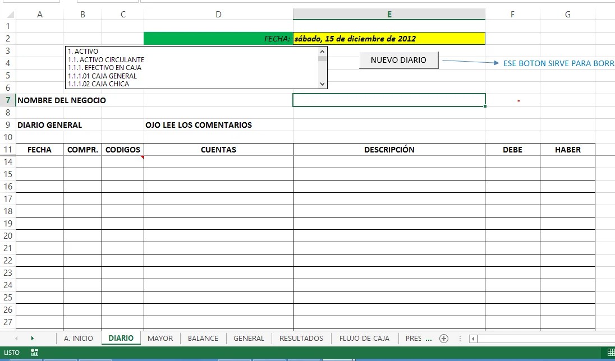Click the previous sheet navigation arrow

[x=16, y=338]
